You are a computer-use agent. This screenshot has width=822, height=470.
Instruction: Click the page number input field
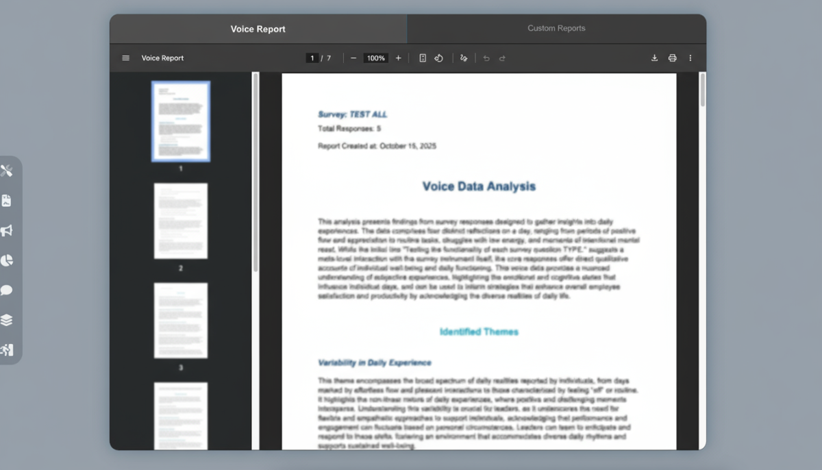coord(312,58)
